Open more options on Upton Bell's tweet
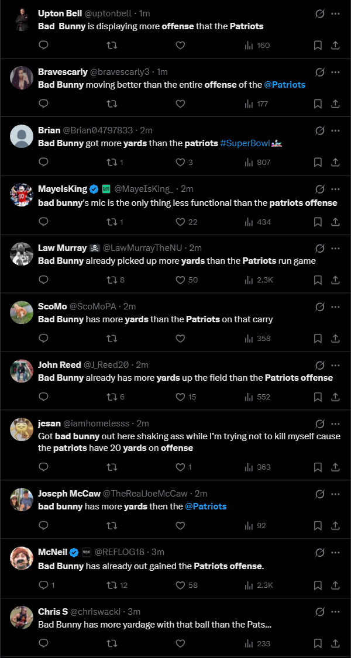Viewport: 351px width, 658px height. pos(336,13)
